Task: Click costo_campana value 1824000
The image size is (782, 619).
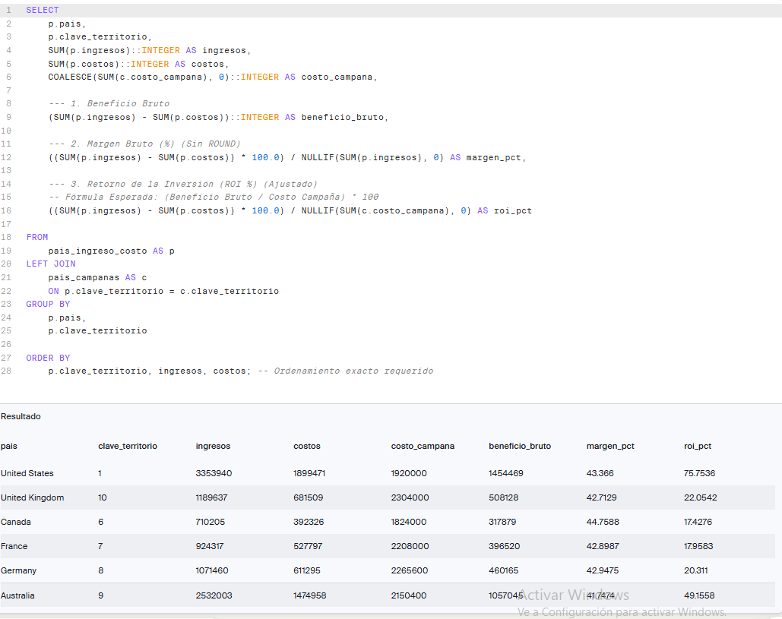Action: 408,523
